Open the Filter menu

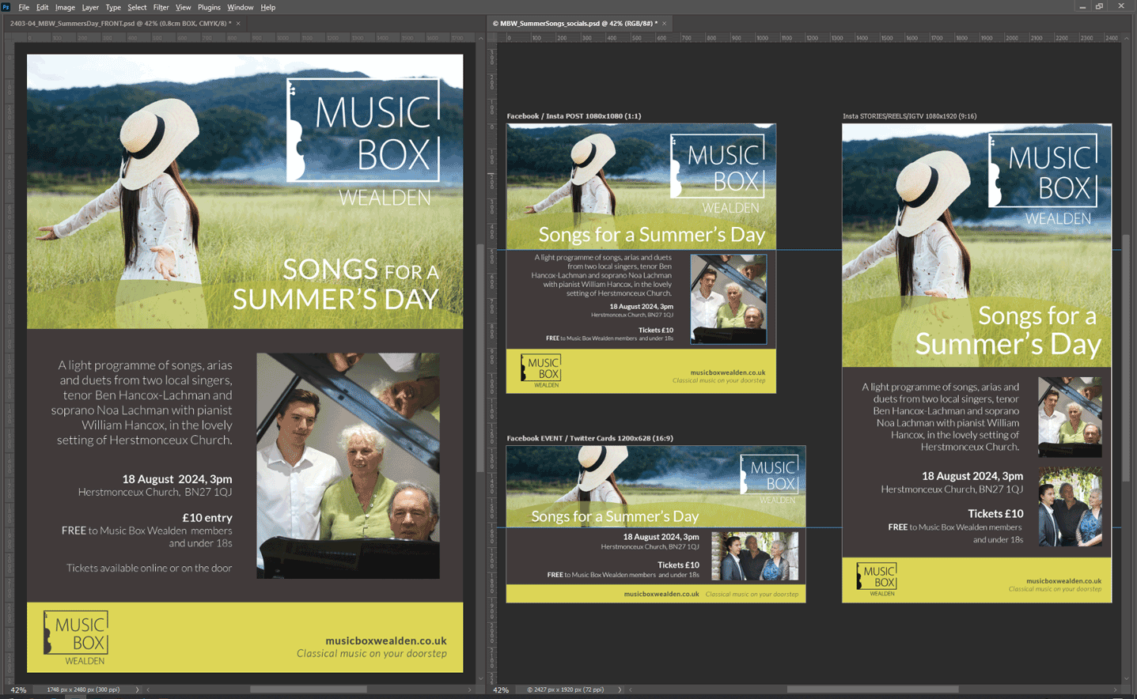coord(161,7)
